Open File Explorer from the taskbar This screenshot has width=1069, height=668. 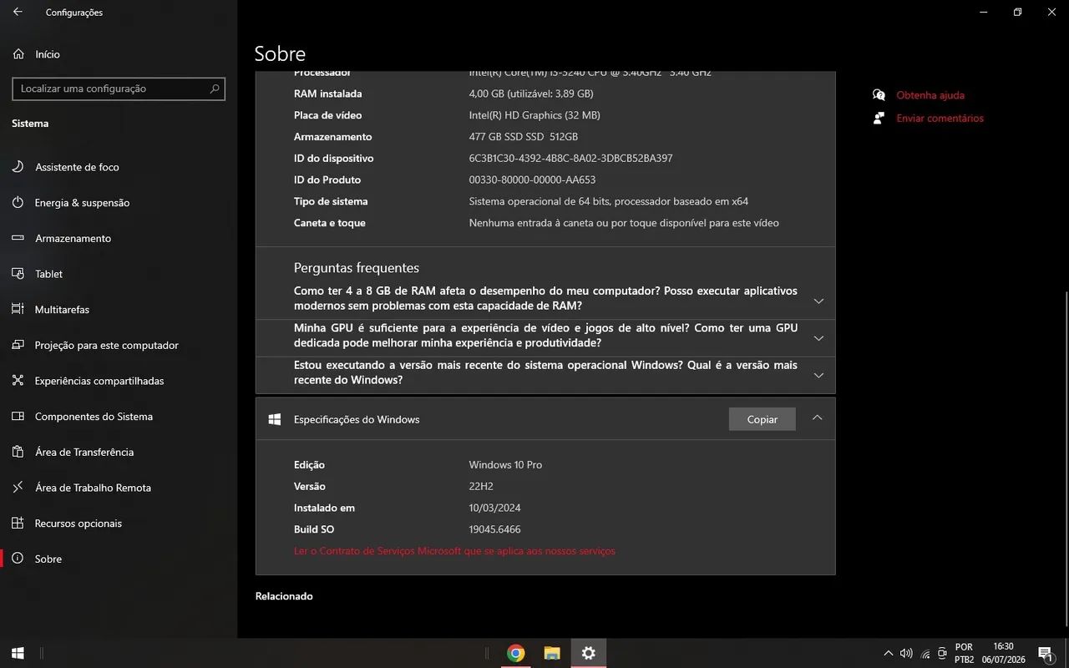click(x=551, y=654)
